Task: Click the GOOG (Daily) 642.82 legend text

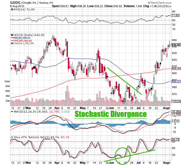Action: click(x=29, y=35)
